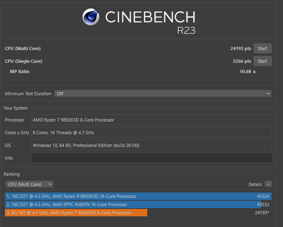Viewport: 283px width, 227px height.
Task: Click the CINEBENCH title text
Action: [150, 17]
